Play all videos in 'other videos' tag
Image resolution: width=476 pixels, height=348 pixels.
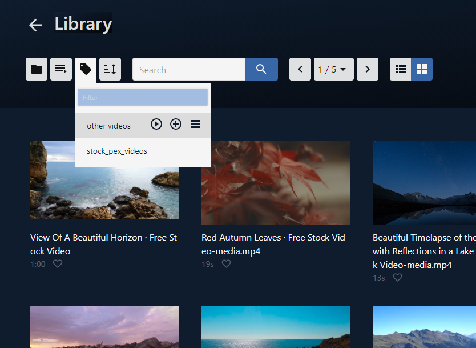[156, 124]
